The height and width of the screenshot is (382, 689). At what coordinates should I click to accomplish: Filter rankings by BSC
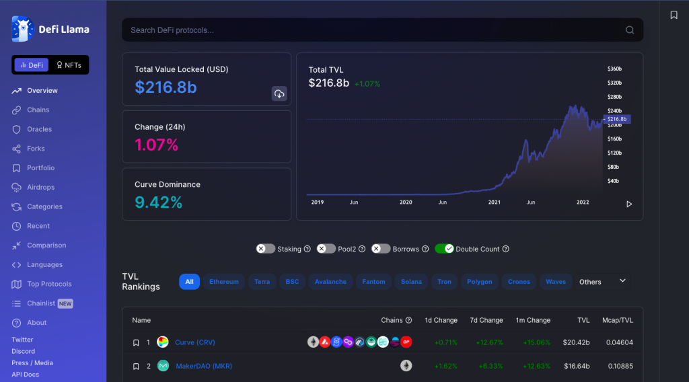coord(292,281)
